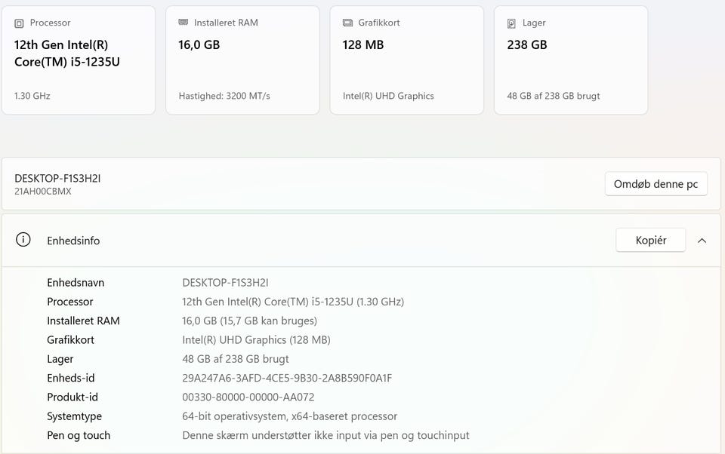Click the Lager storage disk icon
The width and height of the screenshot is (725, 454).
511,23
